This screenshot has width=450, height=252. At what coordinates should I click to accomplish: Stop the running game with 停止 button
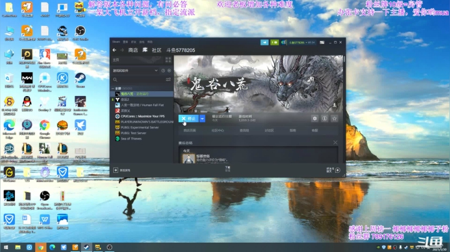[x=189, y=119]
